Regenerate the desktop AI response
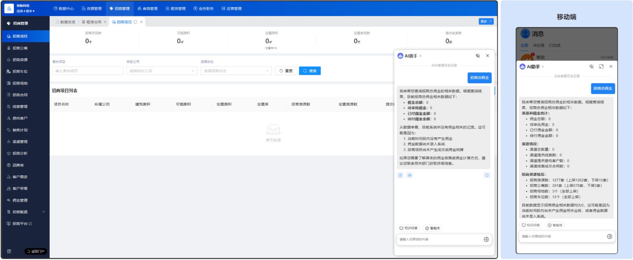 coord(487,175)
